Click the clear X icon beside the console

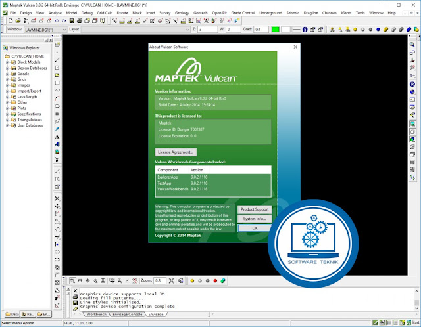click(76, 290)
